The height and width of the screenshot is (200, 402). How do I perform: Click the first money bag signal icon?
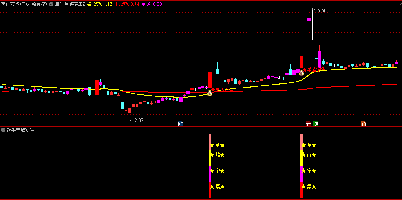click(210, 93)
